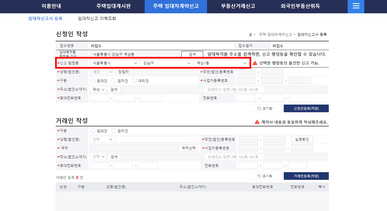Select the 대리인 radio button
The image size is (387, 211).
[134, 80]
